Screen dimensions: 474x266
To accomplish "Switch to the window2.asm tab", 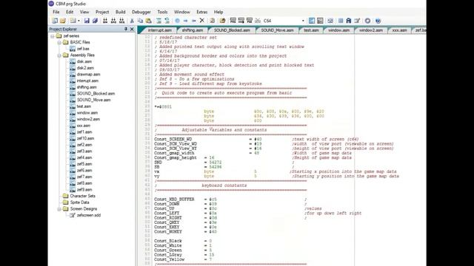I will [x=370, y=30].
